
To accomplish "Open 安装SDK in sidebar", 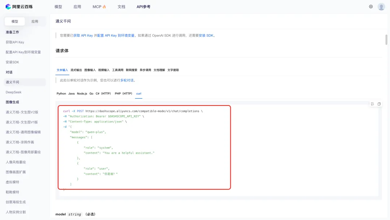I will 12,62.
